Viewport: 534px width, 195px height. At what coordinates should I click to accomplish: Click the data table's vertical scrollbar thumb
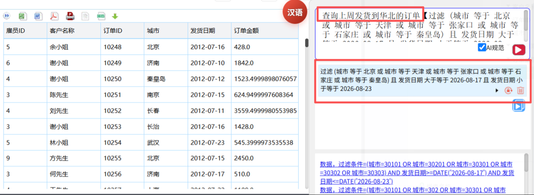306,43
